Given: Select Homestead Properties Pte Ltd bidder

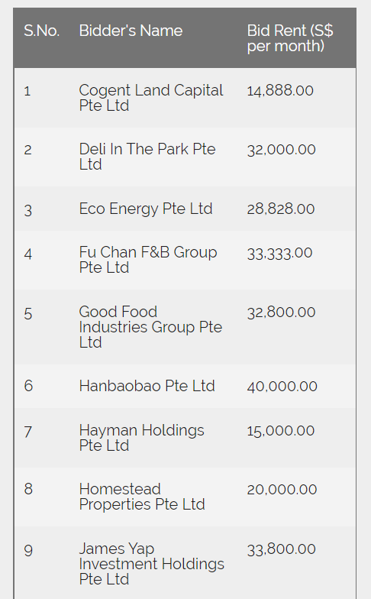Looking at the screenshot, I should [142, 497].
